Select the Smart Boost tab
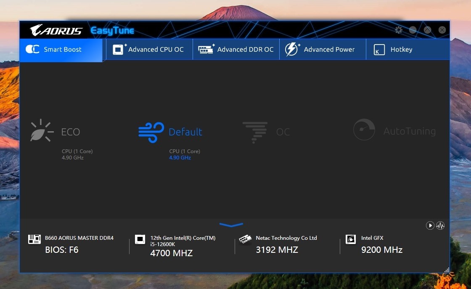 pyautogui.click(x=61, y=50)
